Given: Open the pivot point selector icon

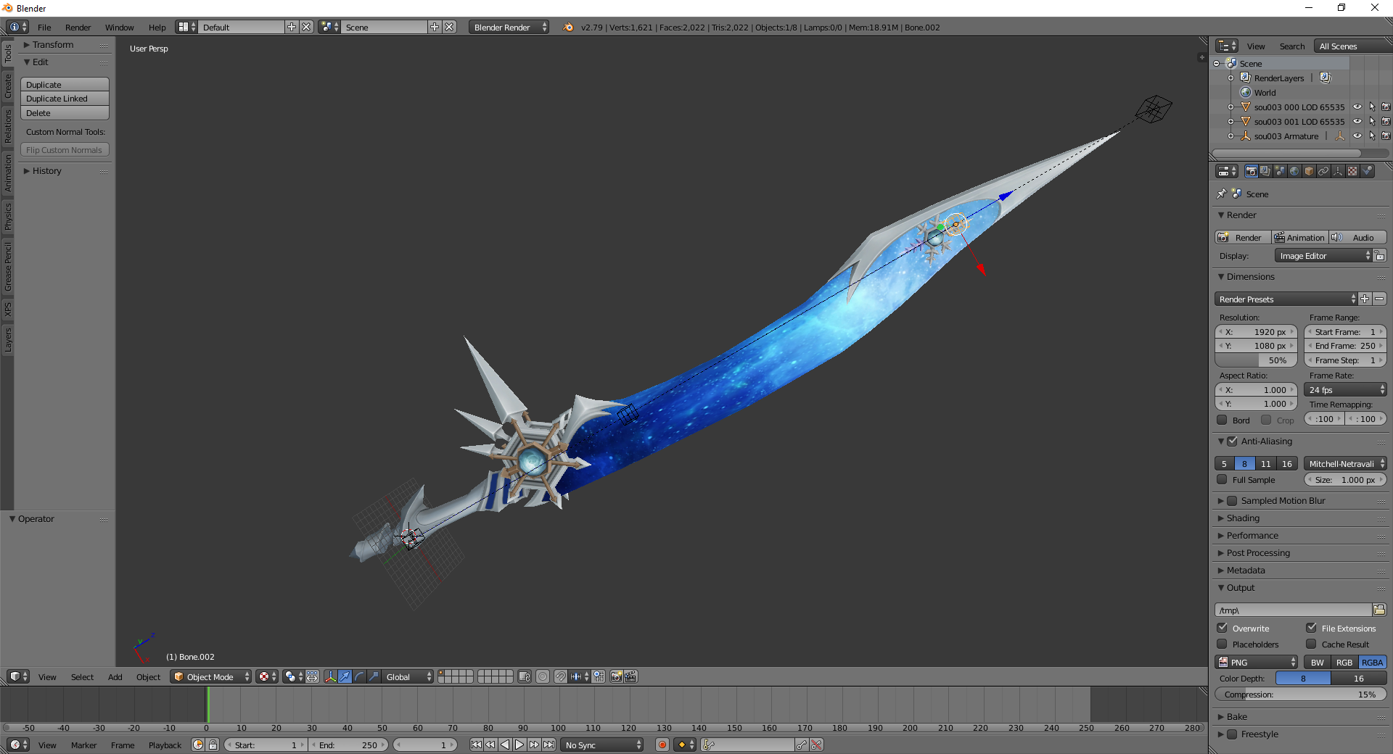Looking at the screenshot, I should click(x=294, y=676).
